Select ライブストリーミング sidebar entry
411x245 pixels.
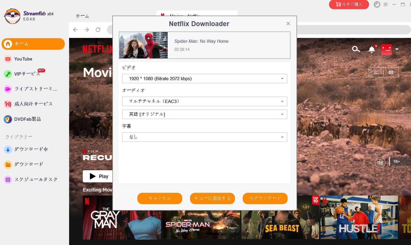(35, 89)
